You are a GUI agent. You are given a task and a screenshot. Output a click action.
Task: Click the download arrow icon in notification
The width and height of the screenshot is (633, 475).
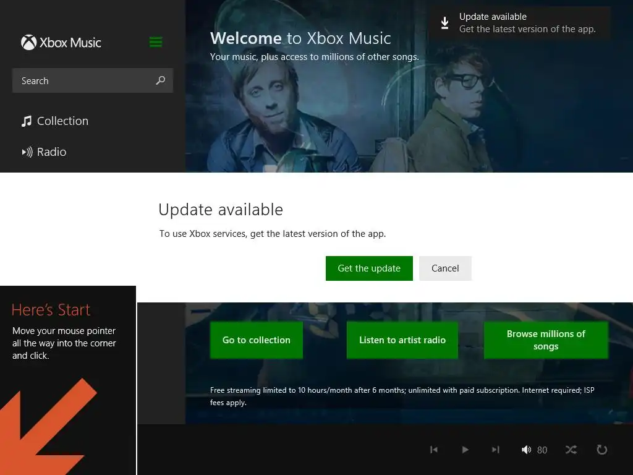(x=445, y=23)
